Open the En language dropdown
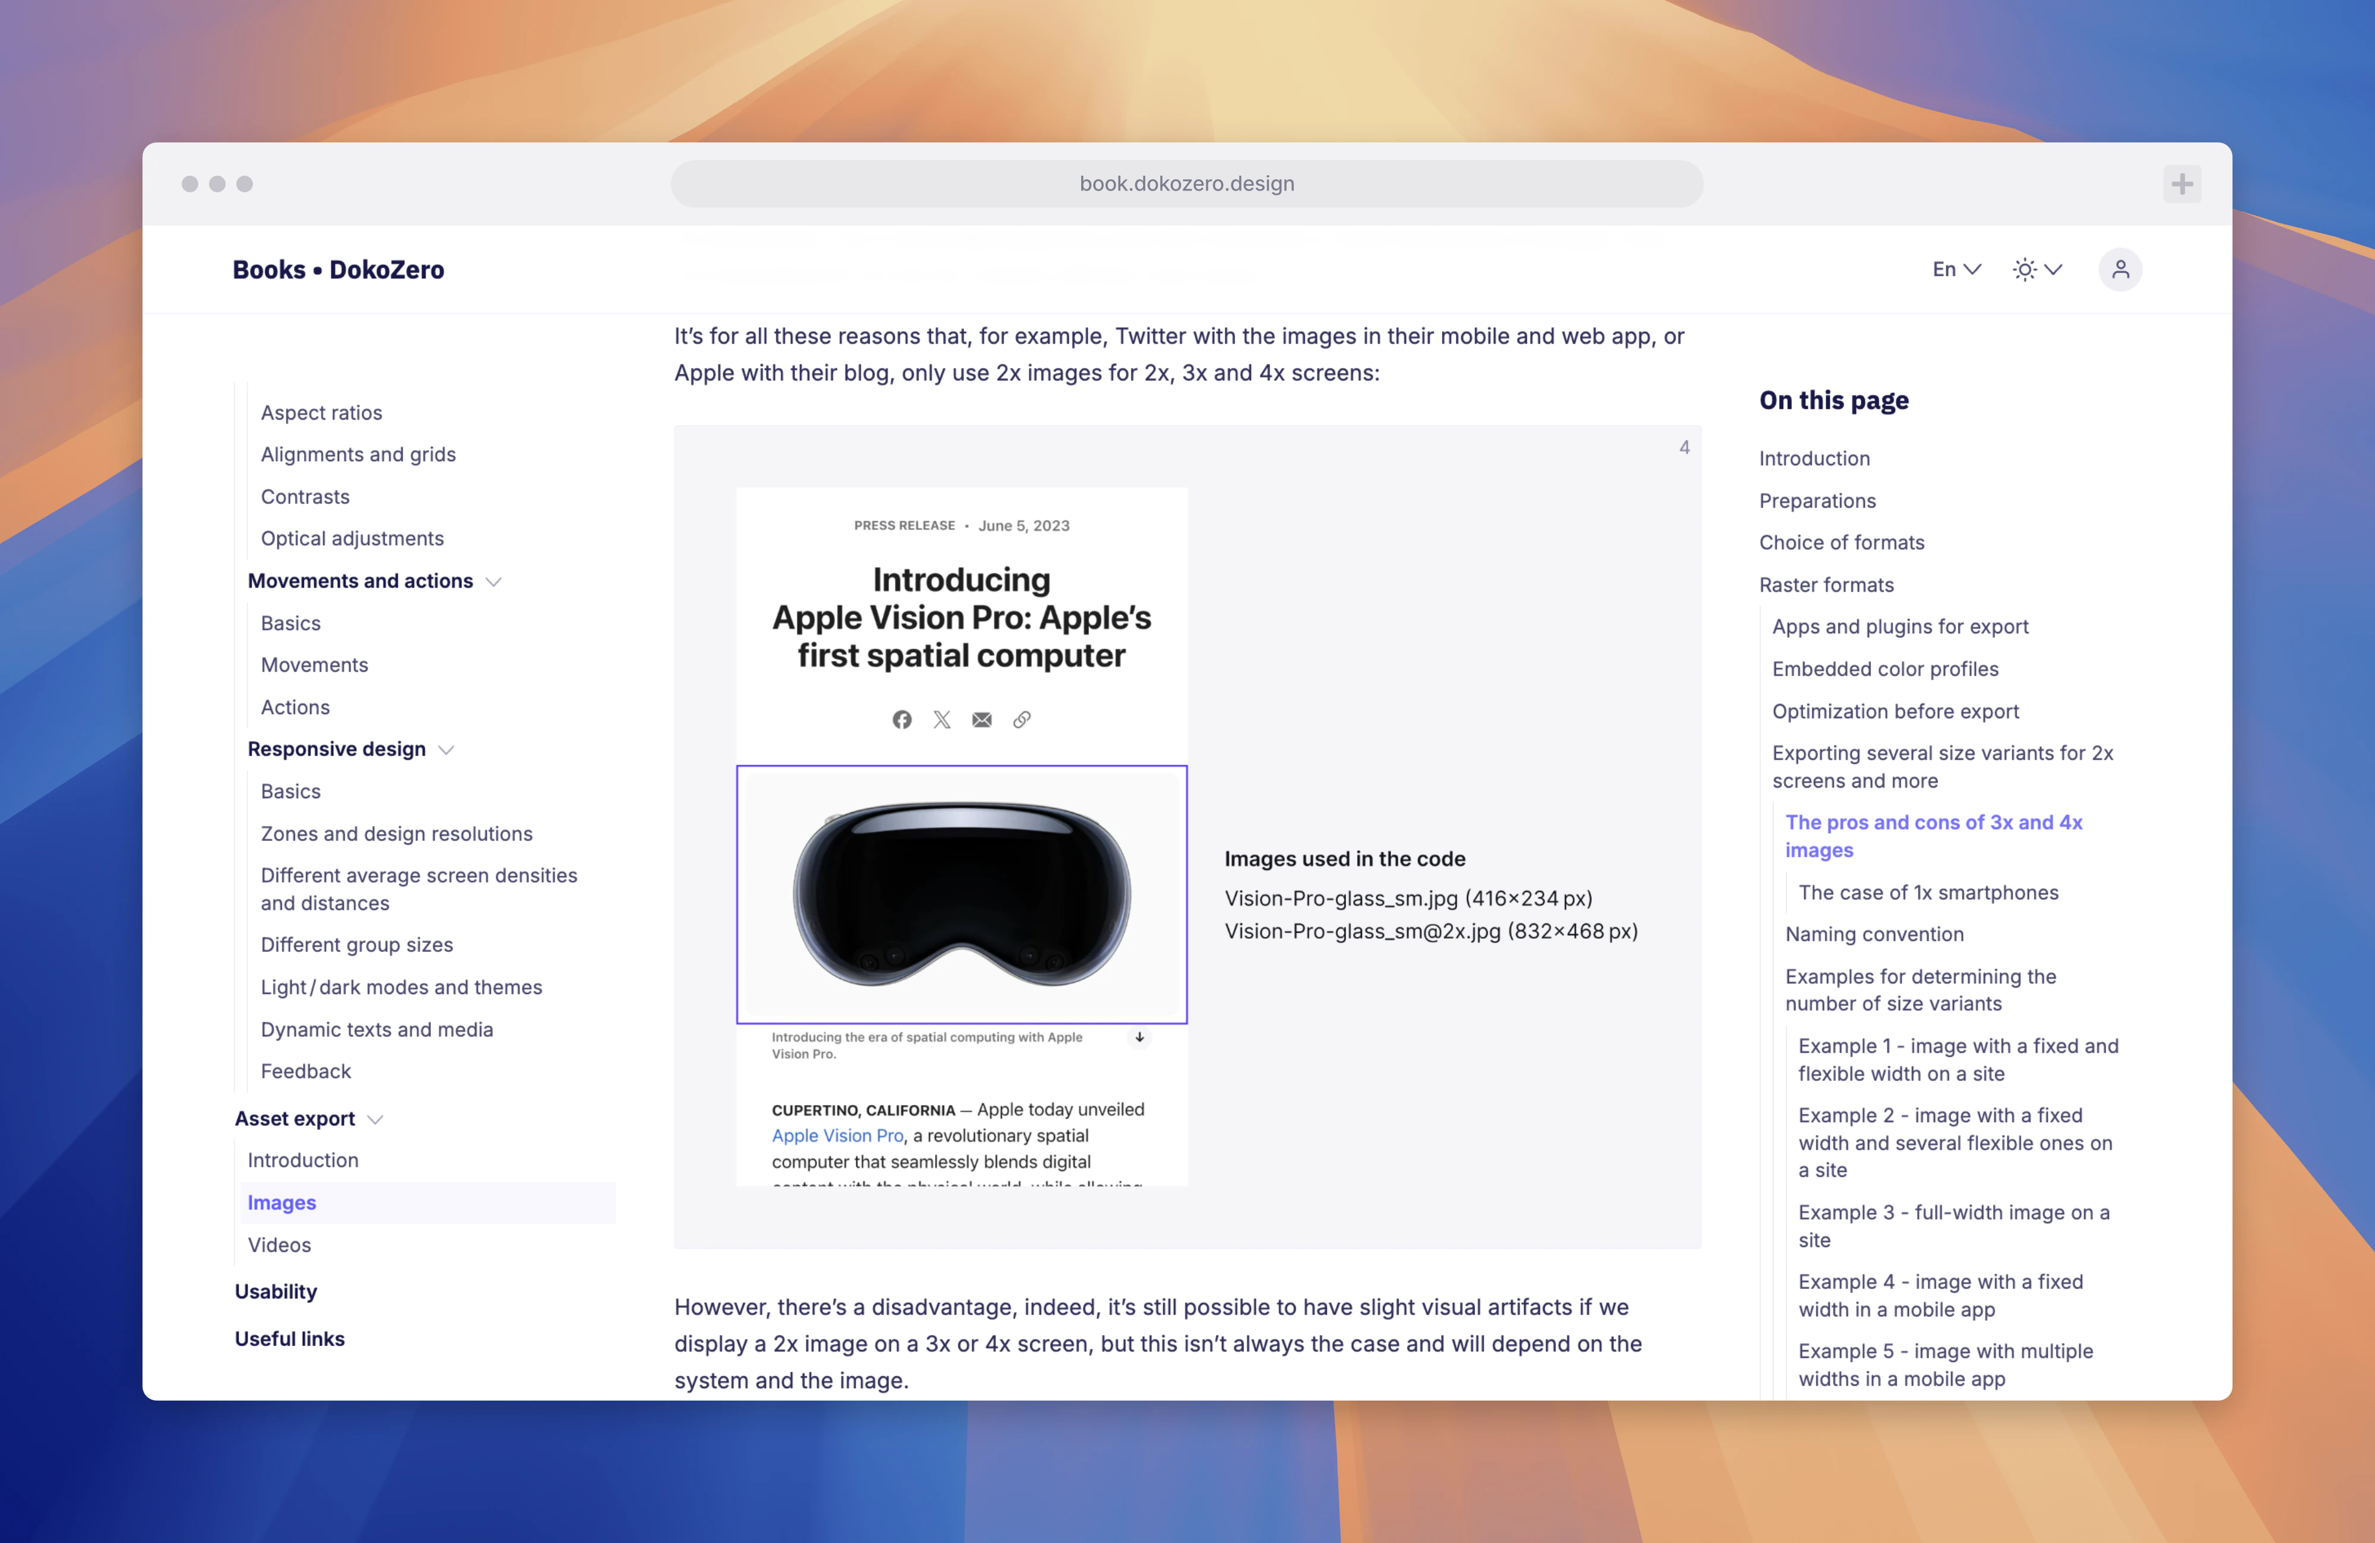 point(1956,269)
